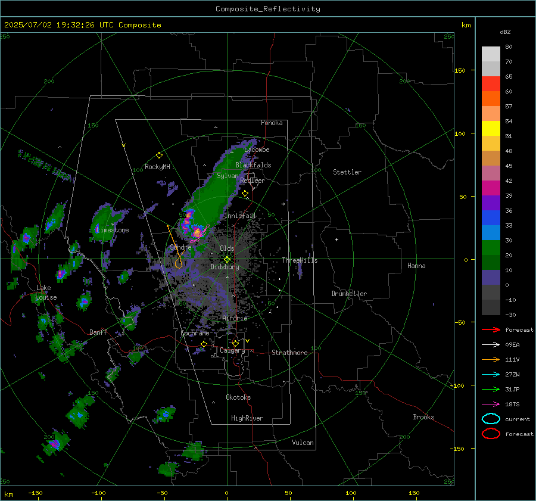Click the dark orange swatch below 60 dBZ

tap(491, 99)
